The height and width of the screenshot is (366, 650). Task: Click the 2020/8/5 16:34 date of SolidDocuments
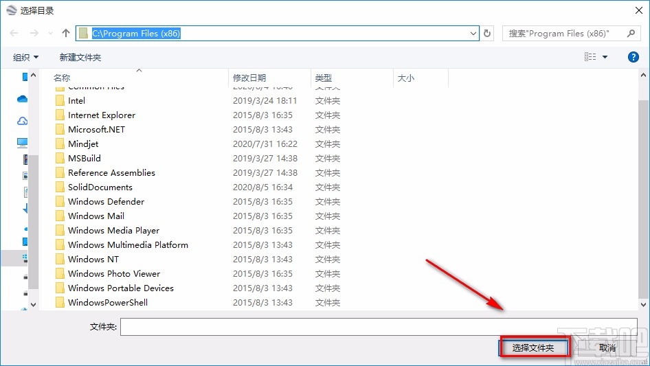coord(262,187)
